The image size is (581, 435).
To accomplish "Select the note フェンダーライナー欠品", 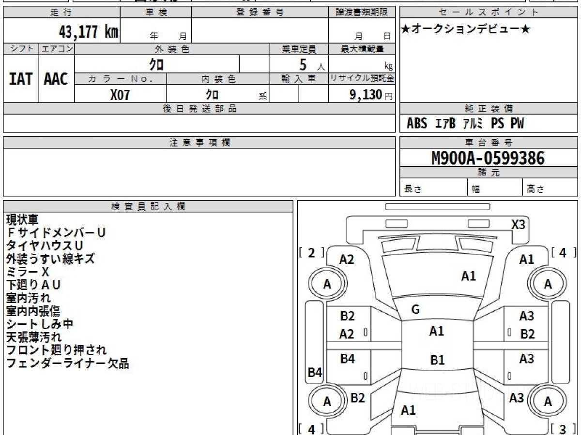I will pos(67,363).
